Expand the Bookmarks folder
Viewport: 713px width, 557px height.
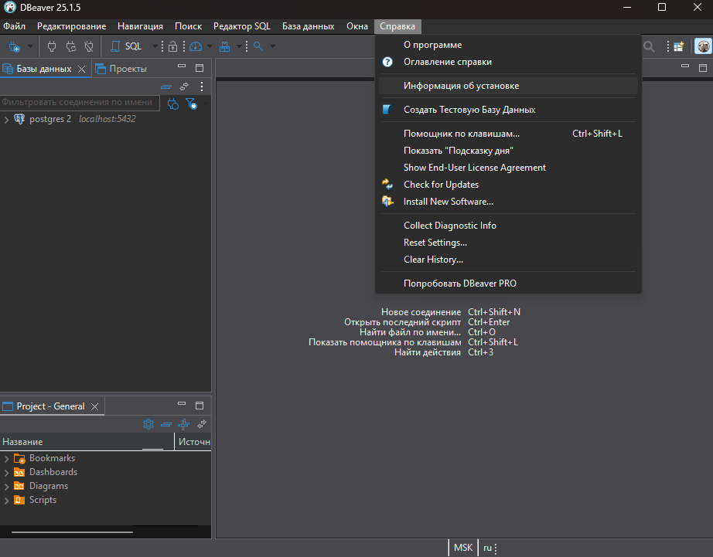[x=6, y=460]
